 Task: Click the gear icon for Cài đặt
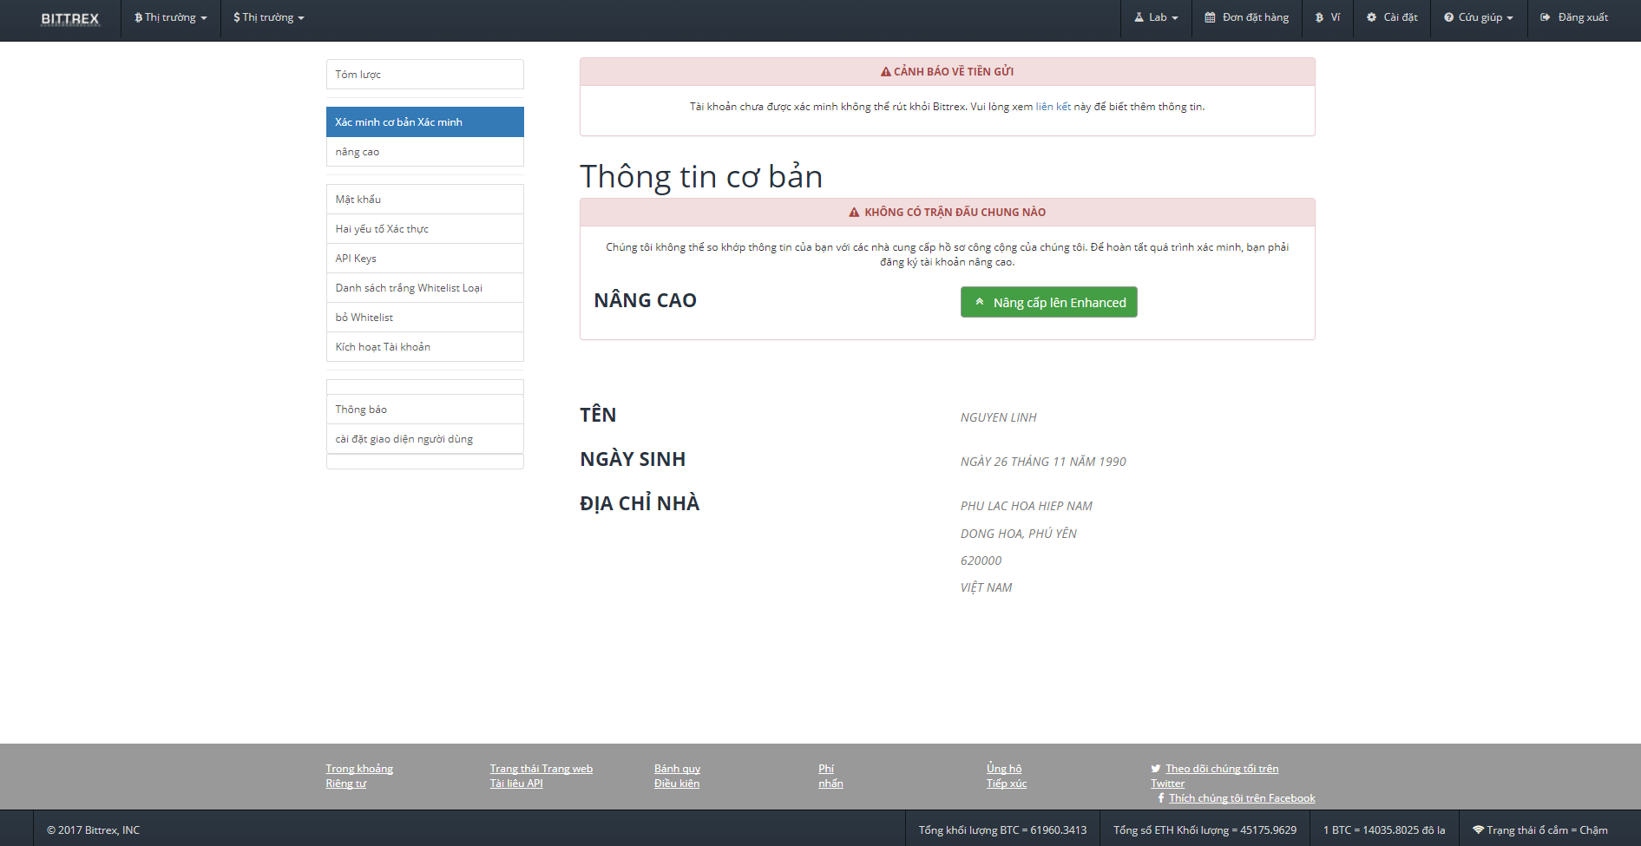1371,17
